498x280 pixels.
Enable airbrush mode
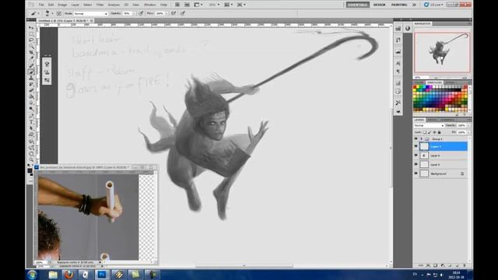pyautogui.click(x=174, y=13)
